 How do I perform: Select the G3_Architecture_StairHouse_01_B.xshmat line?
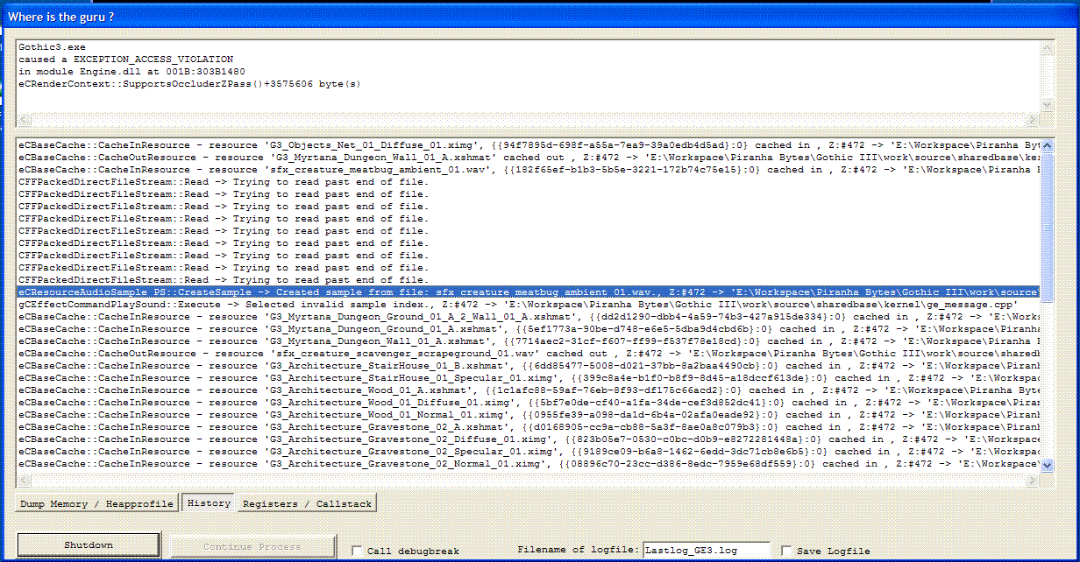pyautogui.click(x=529, y=365)
